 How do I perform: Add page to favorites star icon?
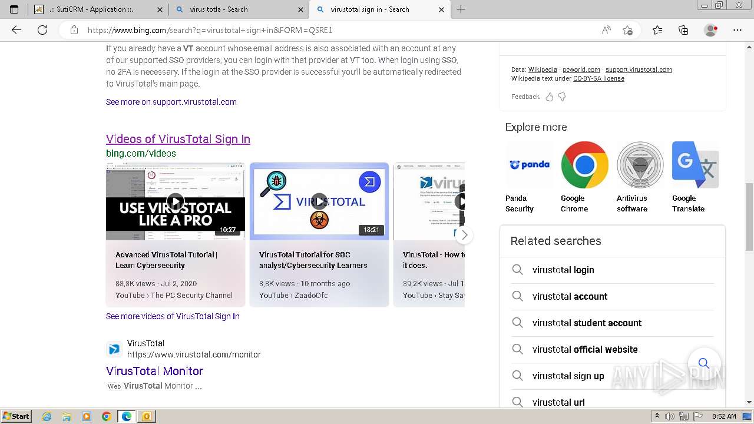(628, 30)
